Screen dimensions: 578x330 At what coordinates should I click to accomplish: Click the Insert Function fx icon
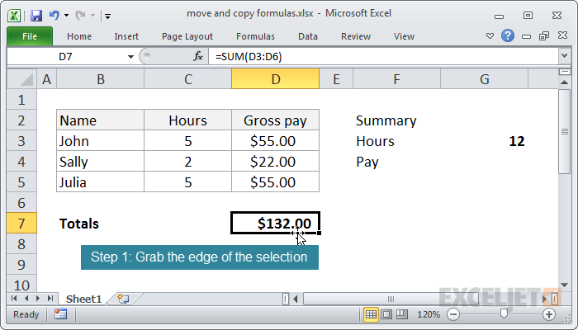click(x=198, y=56)
